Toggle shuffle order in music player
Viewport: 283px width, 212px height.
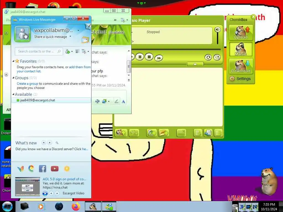(x=217, y=57)
